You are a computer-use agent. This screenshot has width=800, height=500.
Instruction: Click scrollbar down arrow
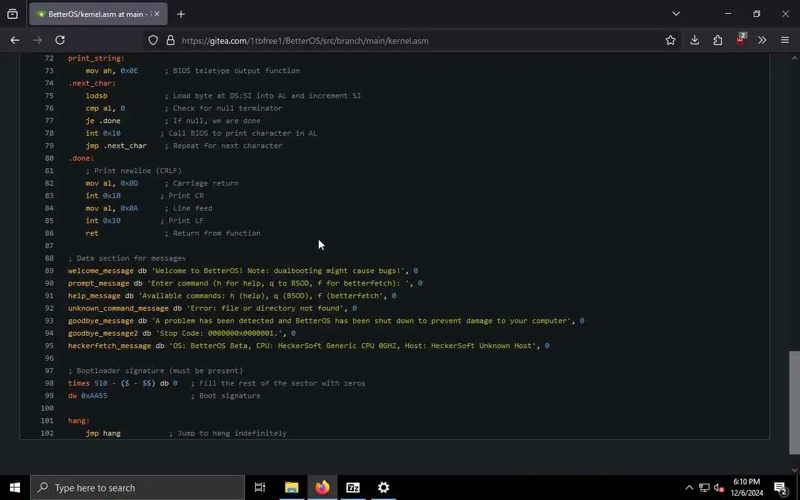794,470
